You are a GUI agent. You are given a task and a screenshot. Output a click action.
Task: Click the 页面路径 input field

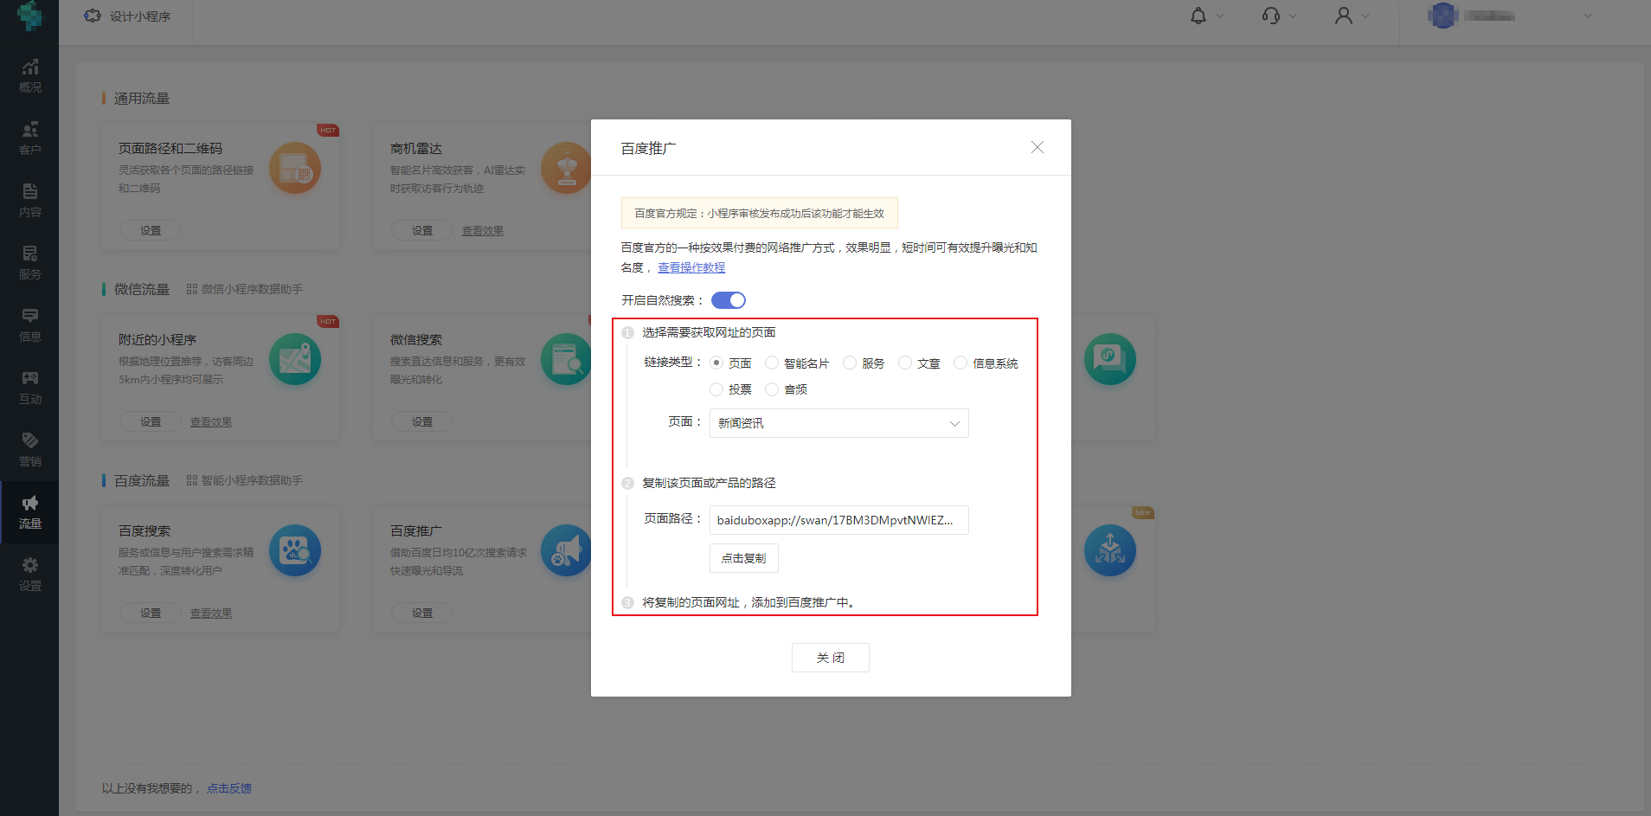[839, 520]
